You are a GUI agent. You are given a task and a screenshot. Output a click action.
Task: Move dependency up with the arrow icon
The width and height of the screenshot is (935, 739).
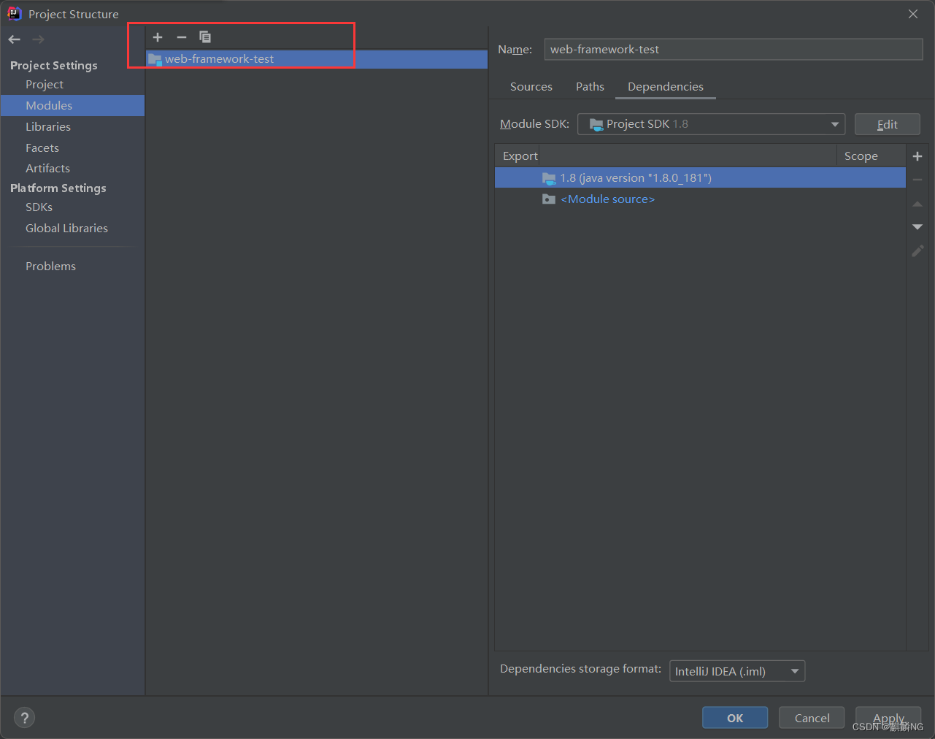[917, 204]
